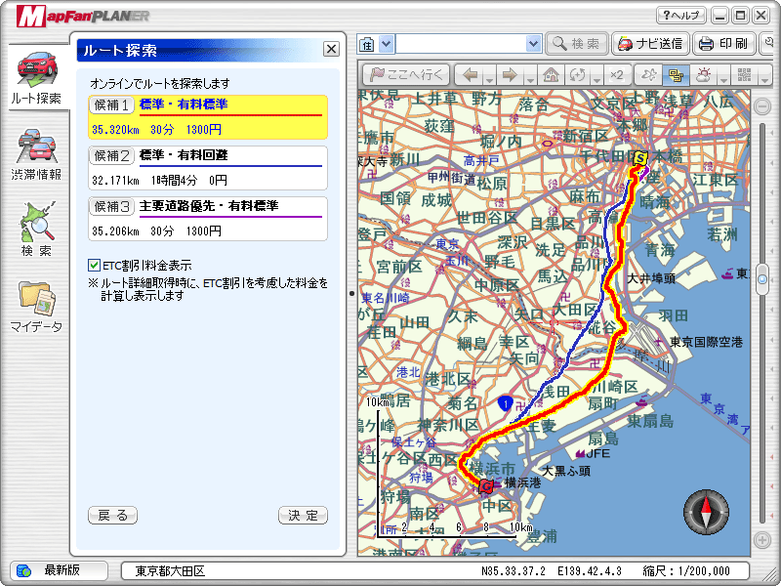Click the map forward arrow
The width and height of the screenshot is (781, 586).
click(510, 75)
